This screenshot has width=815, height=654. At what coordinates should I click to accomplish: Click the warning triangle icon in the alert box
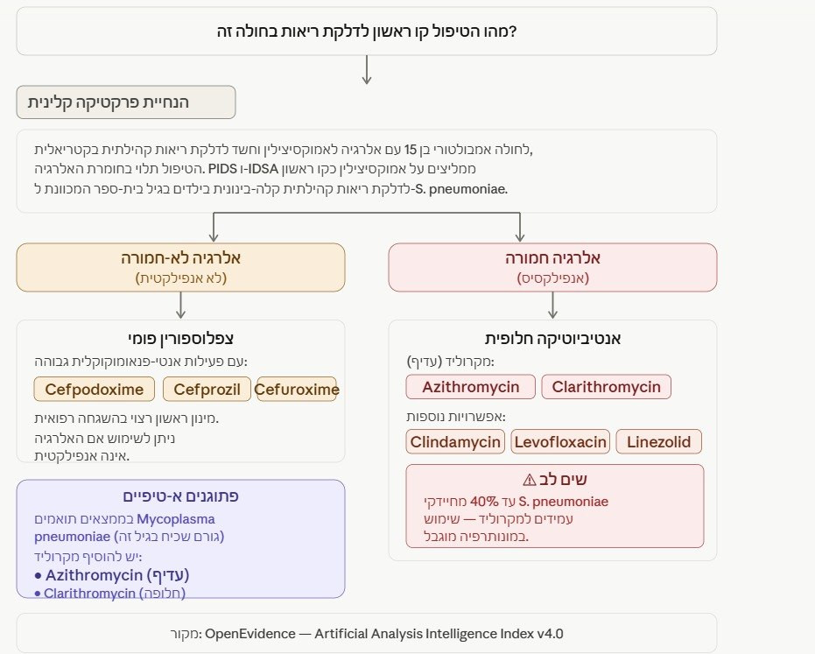[529, 480]
